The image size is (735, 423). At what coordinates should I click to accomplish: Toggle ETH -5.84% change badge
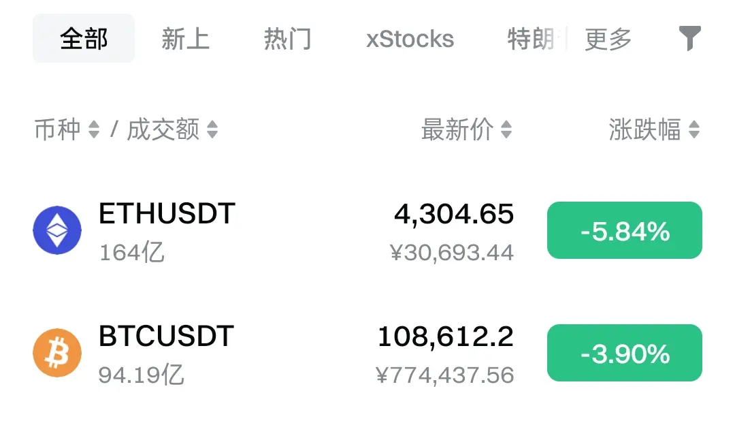pyautogui.click(x=624, y=230)
